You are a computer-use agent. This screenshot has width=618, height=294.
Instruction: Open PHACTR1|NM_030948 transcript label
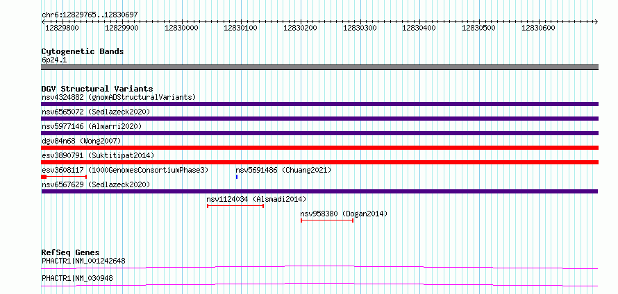coord(77,278)
